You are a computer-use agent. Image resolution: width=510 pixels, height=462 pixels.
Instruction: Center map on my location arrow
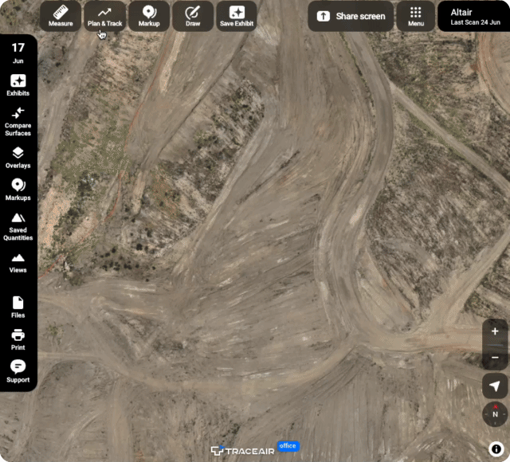[x=495, y=386]
